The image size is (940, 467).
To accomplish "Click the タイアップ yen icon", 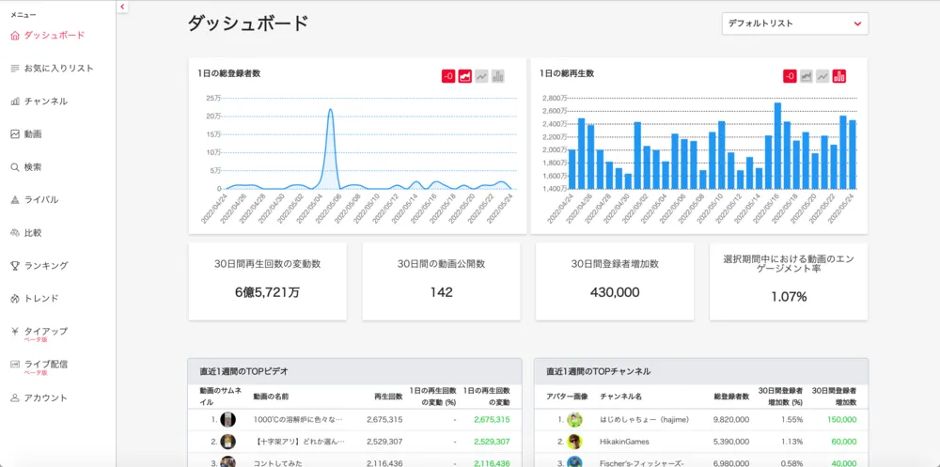I will click(x=15, y=331).
